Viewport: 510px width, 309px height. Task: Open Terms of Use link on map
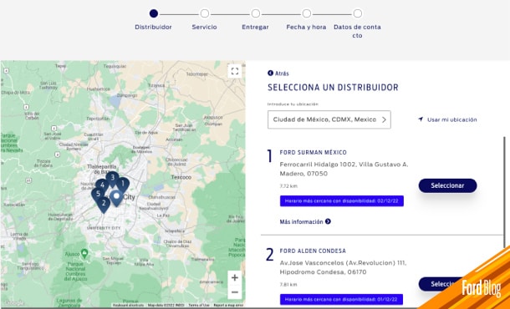199,306
